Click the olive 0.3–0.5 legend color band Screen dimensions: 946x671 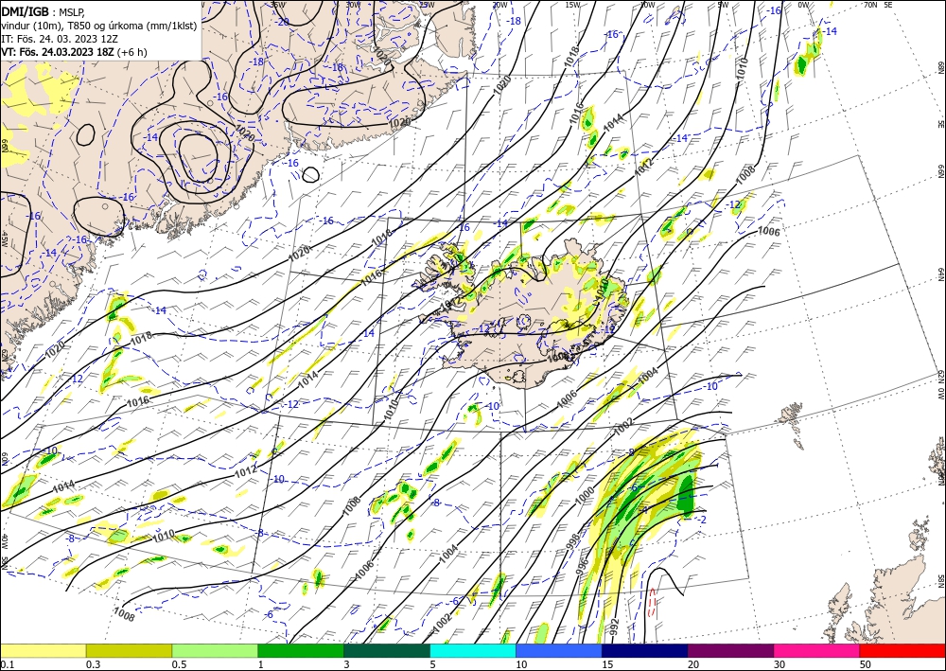tap(129, 650)
